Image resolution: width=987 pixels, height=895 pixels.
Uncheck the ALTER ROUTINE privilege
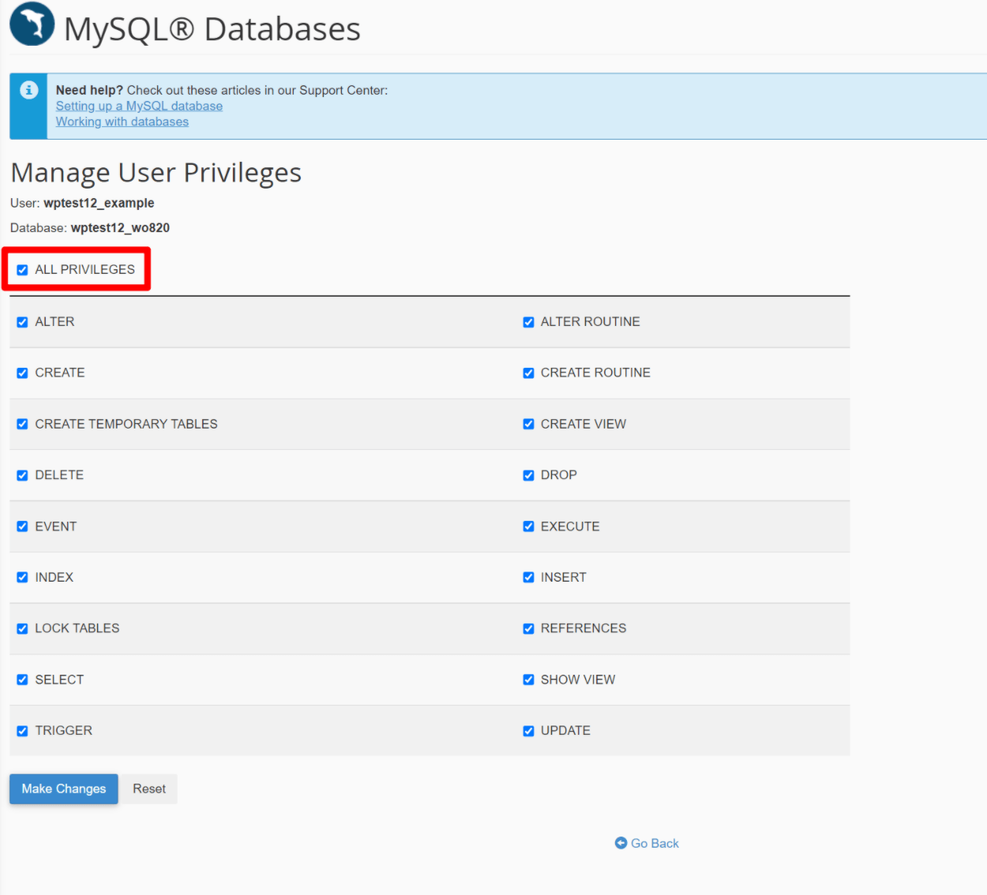528,322
